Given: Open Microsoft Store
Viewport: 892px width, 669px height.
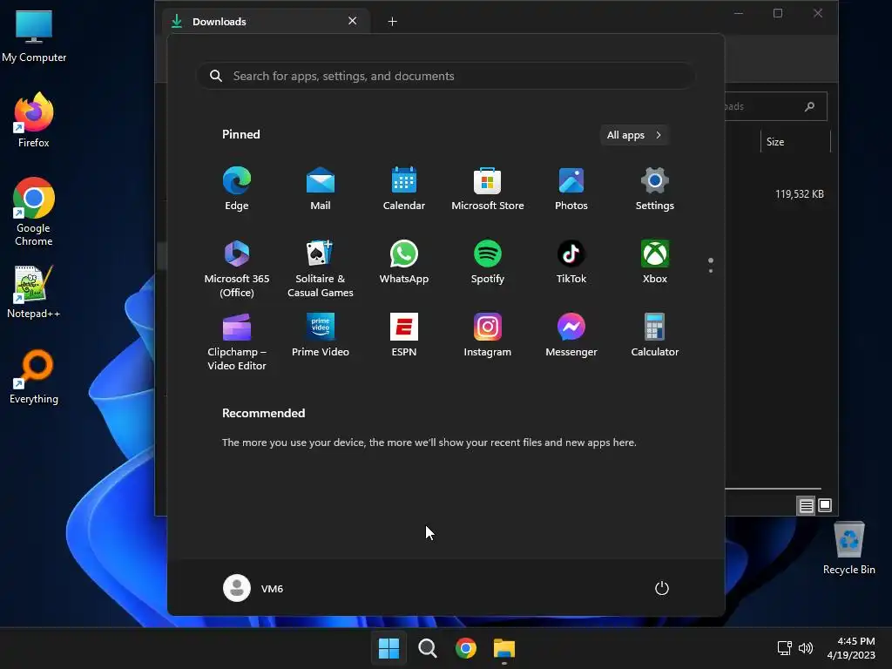Looking at the screenshot, I should click(488, 189).
